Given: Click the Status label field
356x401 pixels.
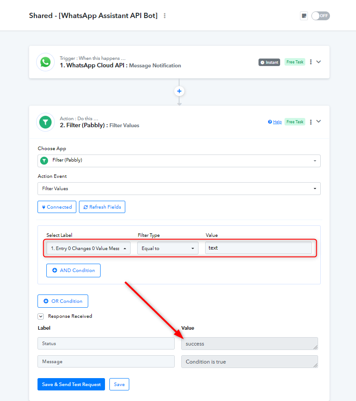Looking at the screenshot, I should [106, 343].
